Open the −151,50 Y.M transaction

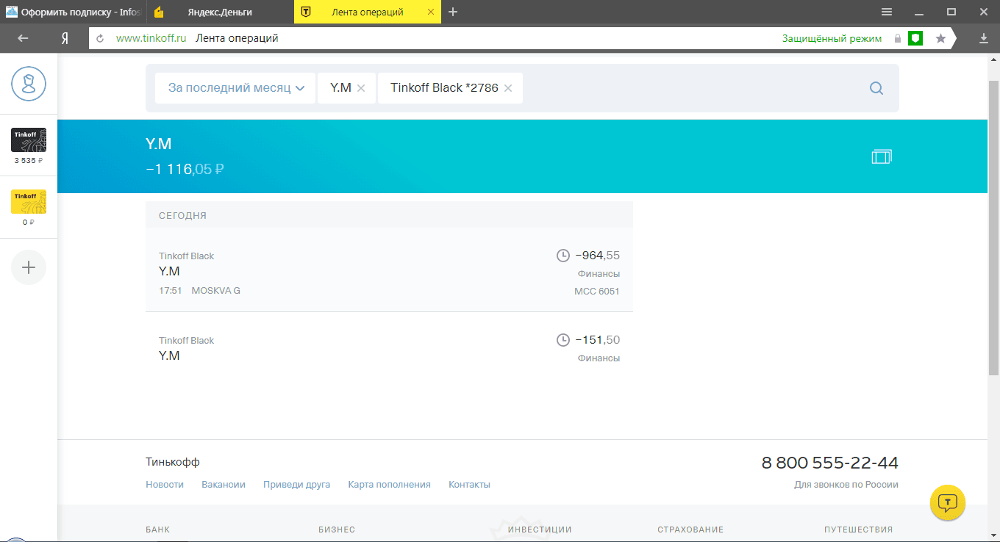[389, 349]
